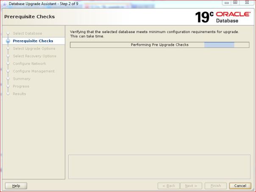The height and width of the screenshot is (192, 256).
Task: Open Help for the upgrade assistant
Action: click(16, 186)
